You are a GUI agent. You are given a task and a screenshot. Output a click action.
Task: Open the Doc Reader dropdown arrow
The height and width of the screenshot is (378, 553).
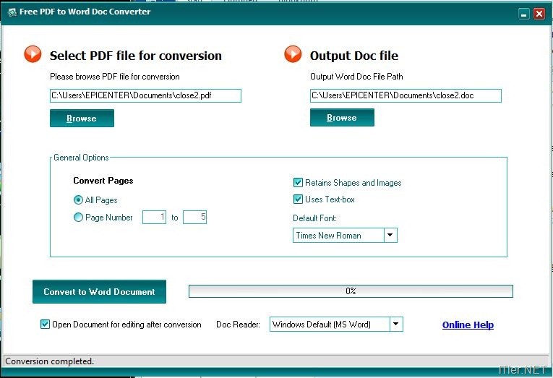click(x=396, y=324)
